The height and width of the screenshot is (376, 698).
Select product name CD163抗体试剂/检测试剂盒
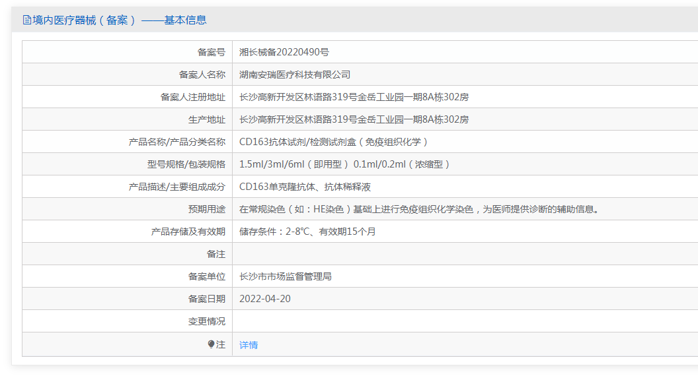point(298,142)
